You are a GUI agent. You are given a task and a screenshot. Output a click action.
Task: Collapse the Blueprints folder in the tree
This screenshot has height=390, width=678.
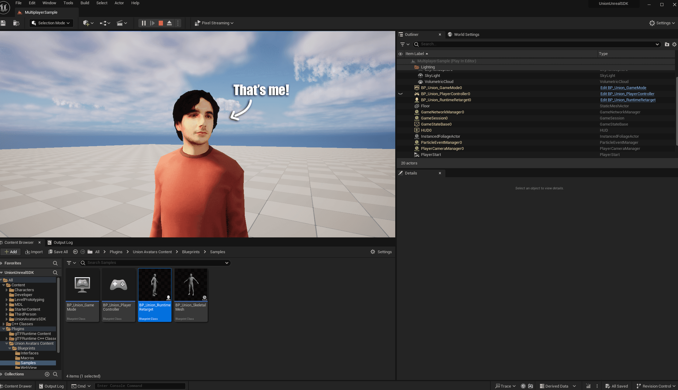[10, 348]
